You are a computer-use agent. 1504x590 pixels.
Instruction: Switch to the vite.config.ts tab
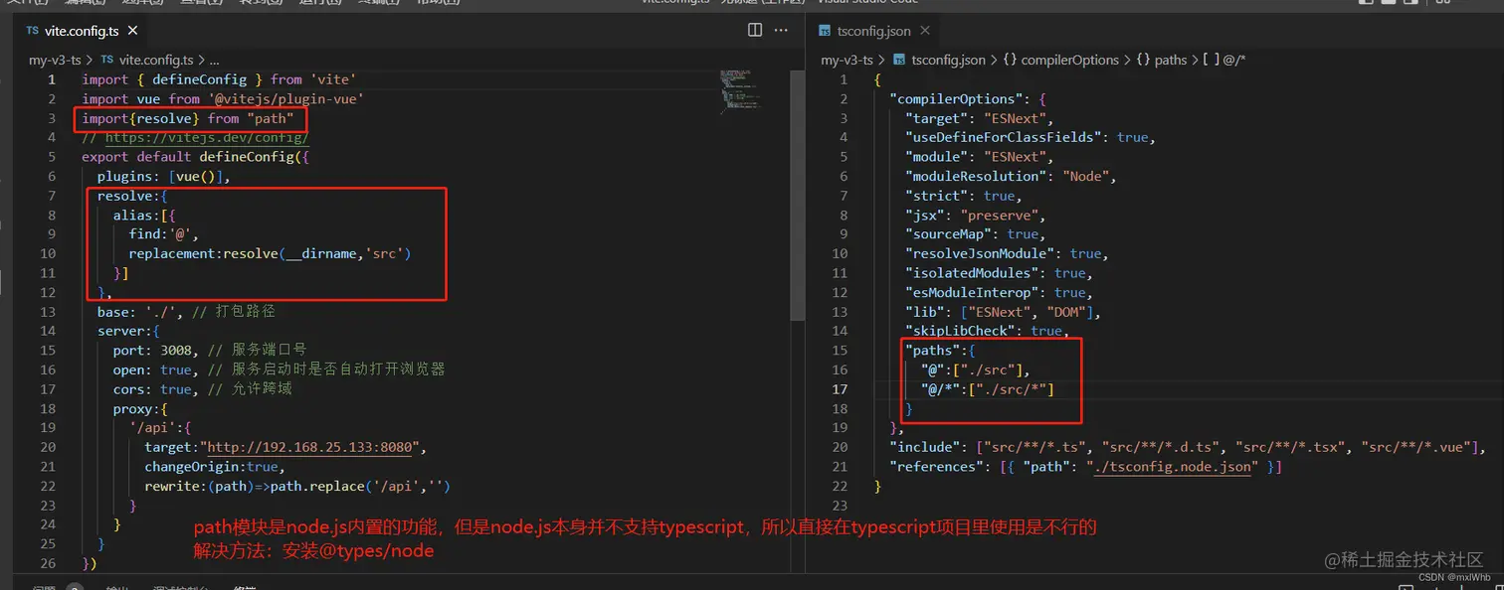(x=82, y=31)
